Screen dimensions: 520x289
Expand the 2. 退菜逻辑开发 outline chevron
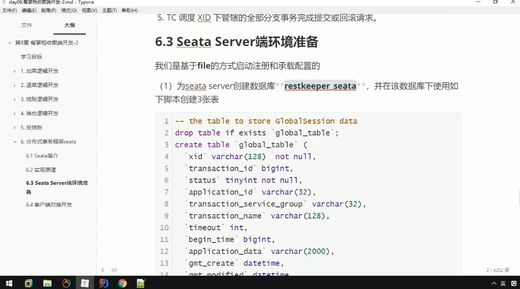pyautogui.click(x=14, y=86)
